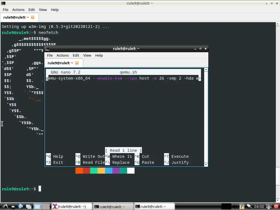Viewport: 280px width, 210px height.
Task: Click scroll-up arrow of background terminal scrollbar
Action: pos(278,24)
